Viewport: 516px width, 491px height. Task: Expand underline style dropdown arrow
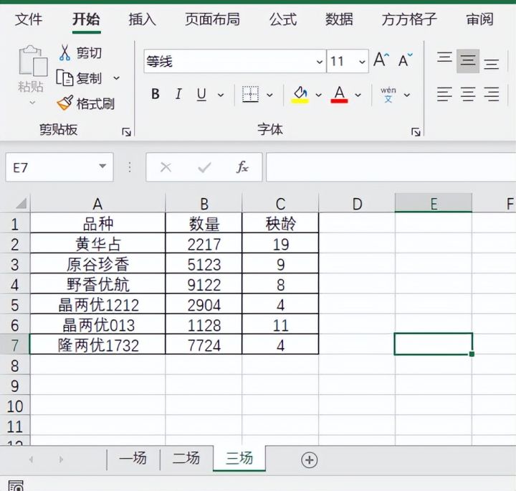pos(221,95)
